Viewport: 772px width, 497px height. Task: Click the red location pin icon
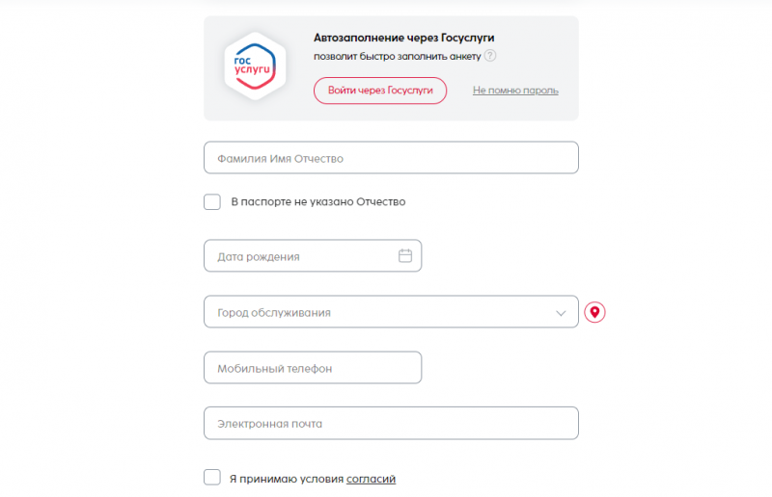595,312
